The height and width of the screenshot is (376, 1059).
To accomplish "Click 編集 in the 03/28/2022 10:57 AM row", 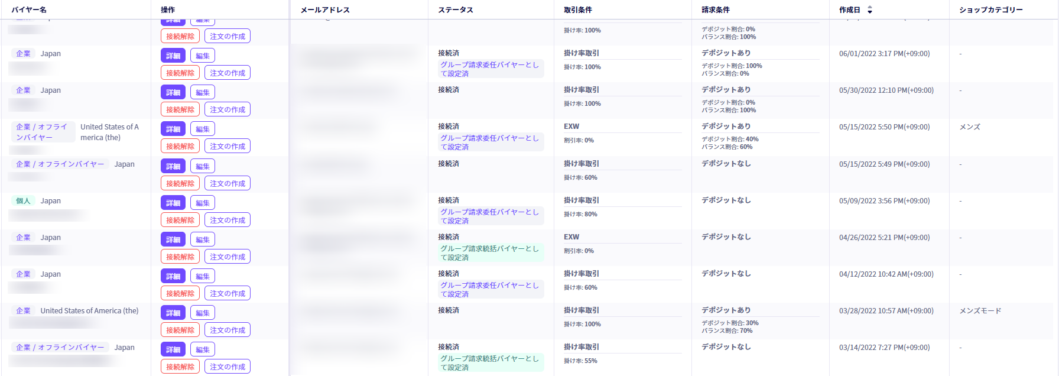I will (203, 313).
